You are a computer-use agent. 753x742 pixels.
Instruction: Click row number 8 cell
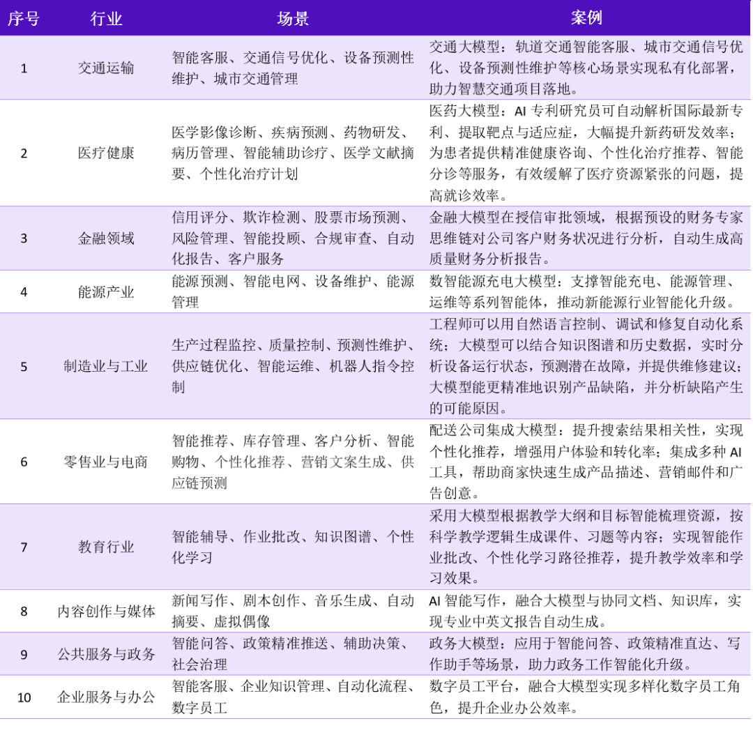tap(24, 612)
